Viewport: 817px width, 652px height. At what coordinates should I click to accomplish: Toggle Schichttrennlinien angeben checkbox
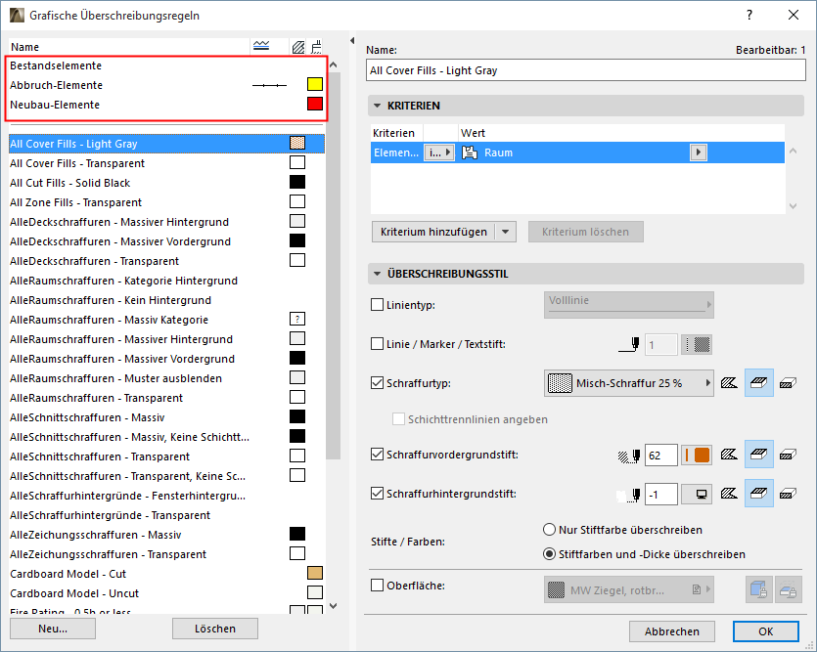398,419
